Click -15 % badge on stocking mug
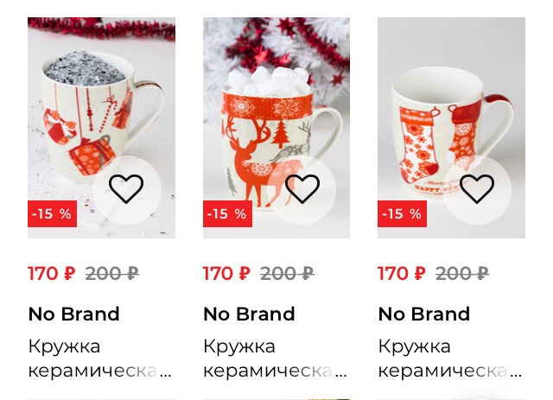The width and height of the screenshot is (553, 400). pos(402,213)
